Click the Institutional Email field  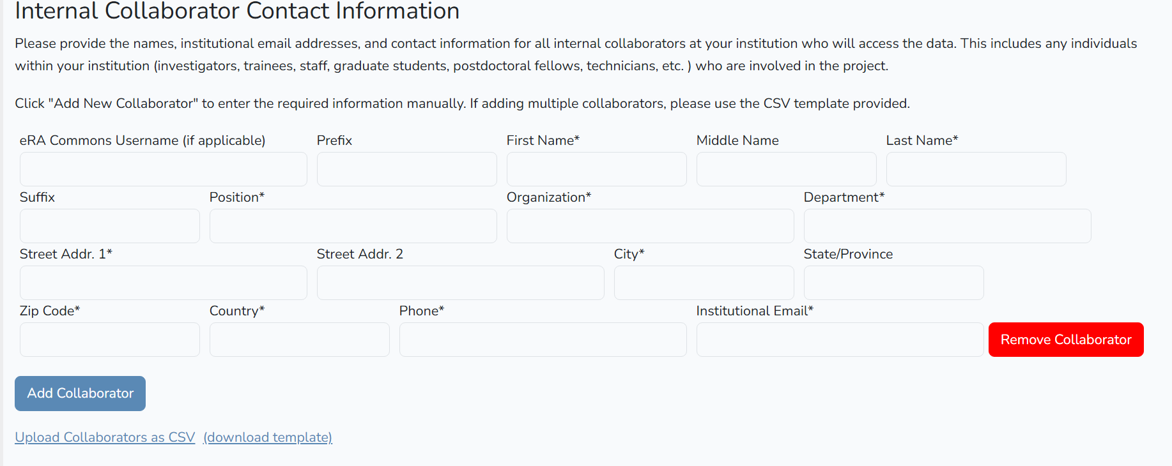(x=840, y=340)
